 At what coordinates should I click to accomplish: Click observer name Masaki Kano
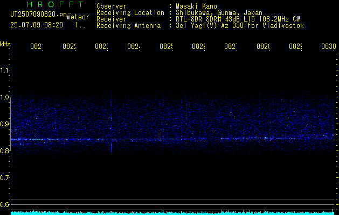[196, 6]
